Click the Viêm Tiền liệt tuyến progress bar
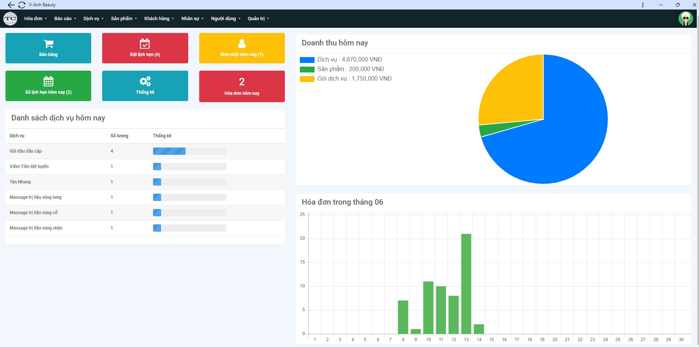The width and height of the screenshot is (699, 347). [189, 167]
